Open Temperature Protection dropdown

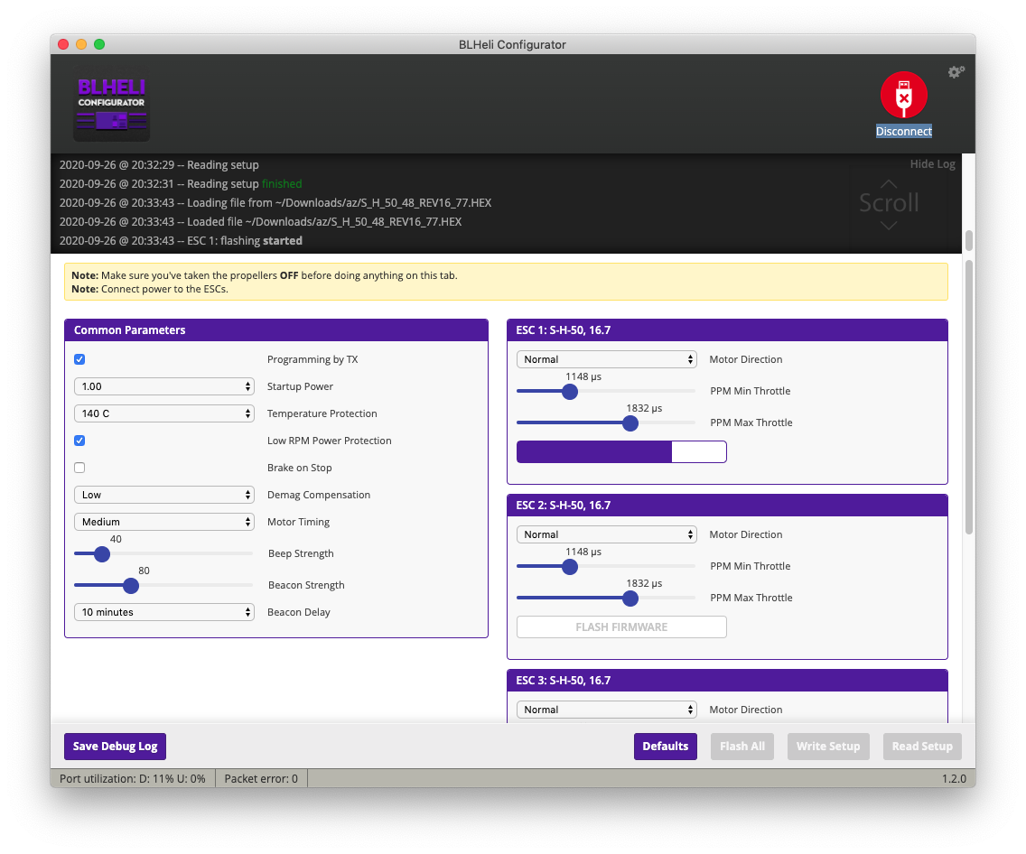164,413
